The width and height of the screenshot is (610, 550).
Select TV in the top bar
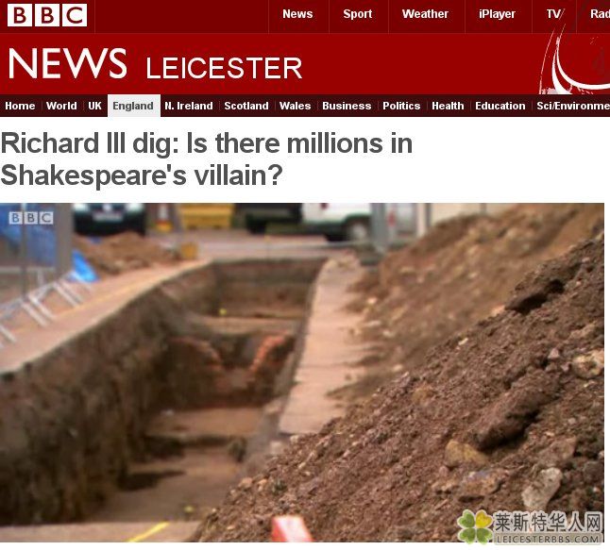pos(553,14)
